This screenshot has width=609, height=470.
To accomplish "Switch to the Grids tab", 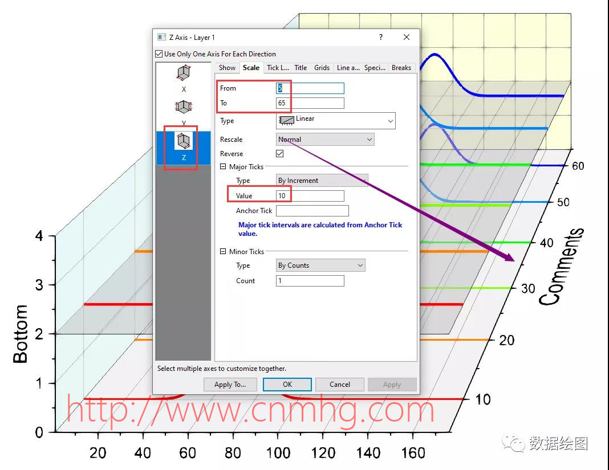I will (322, 68).
